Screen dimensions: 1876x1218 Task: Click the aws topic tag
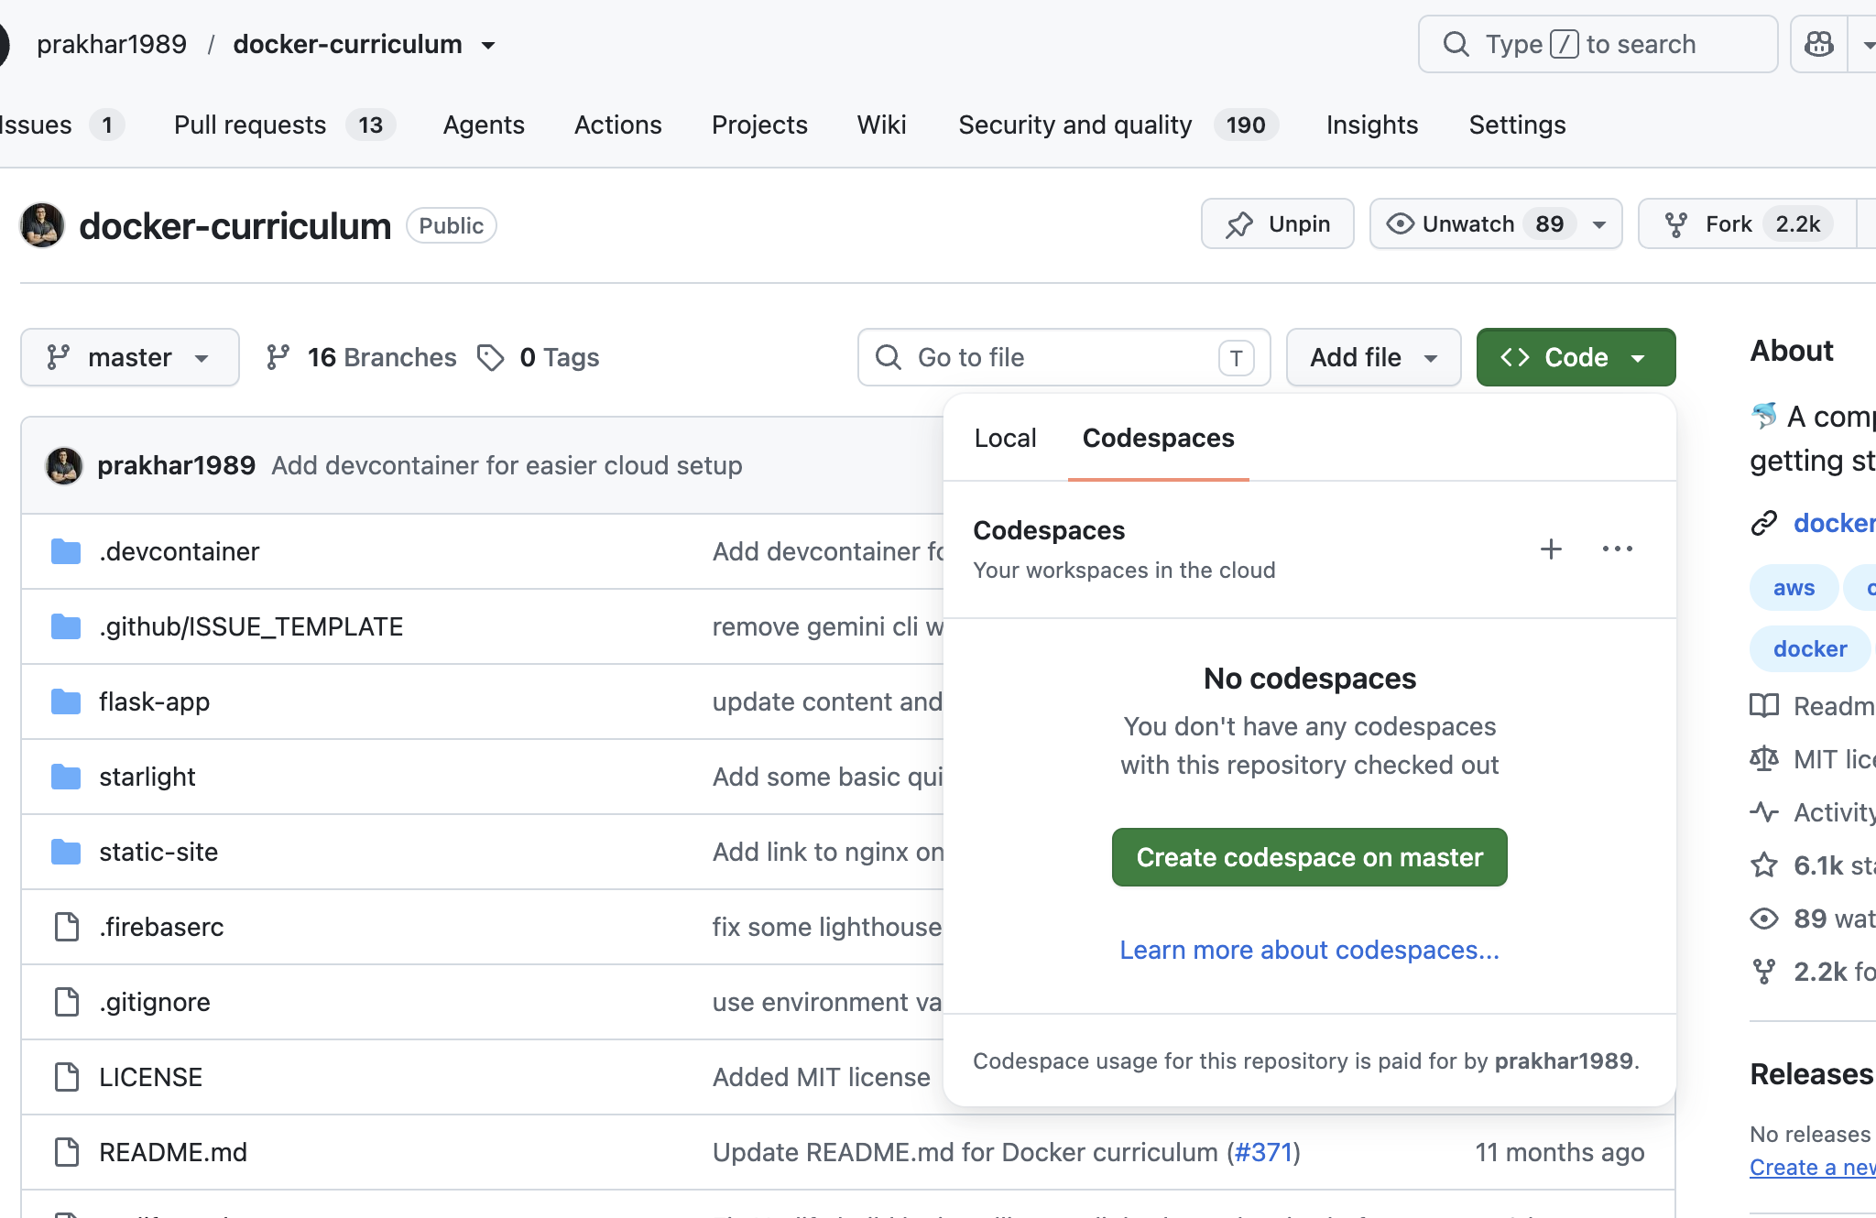pos(1794,588)
